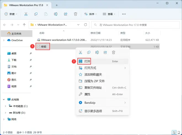Collapse the 此电脑 tree node
The width and height of the screenshot is (182, 135).
(4, 99)
